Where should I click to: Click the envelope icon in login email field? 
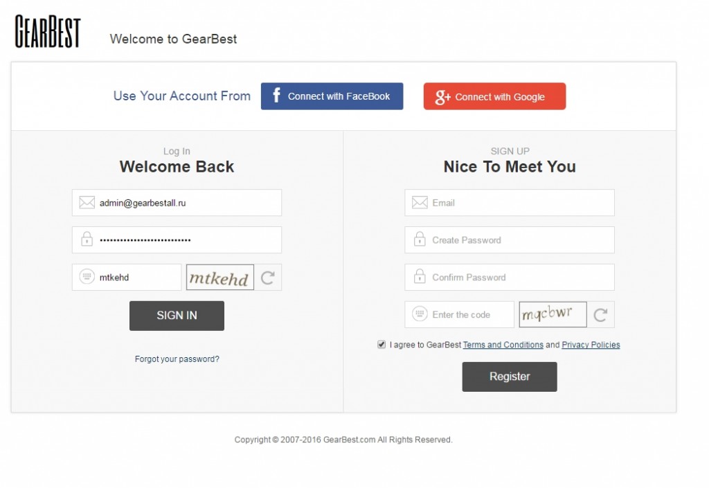click(87, 202)
